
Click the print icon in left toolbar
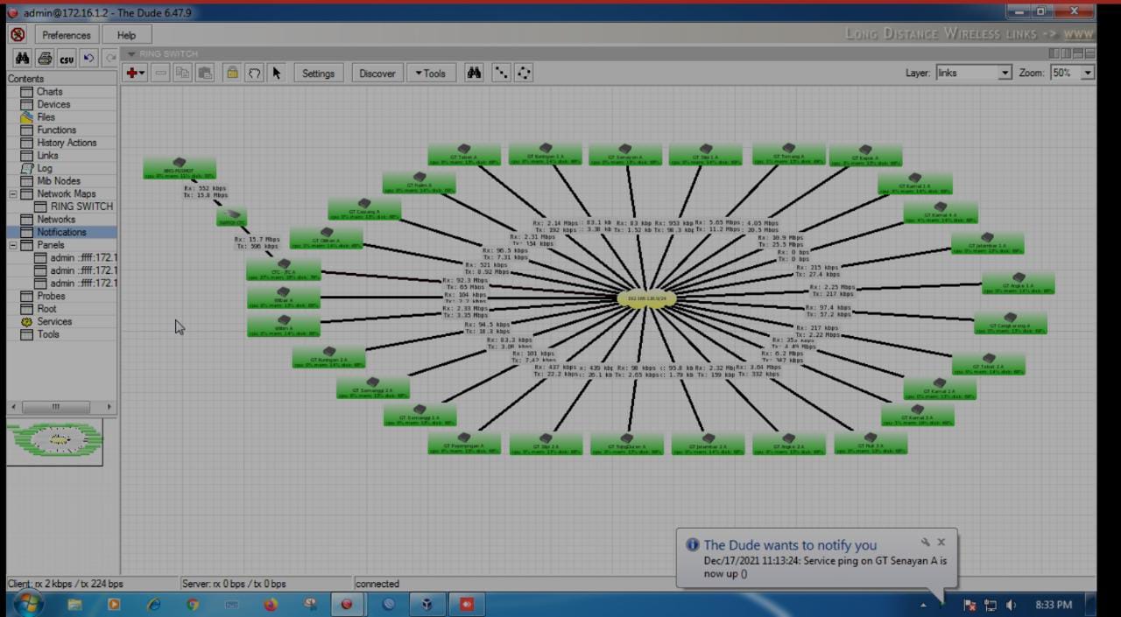[x=45, y=59]
